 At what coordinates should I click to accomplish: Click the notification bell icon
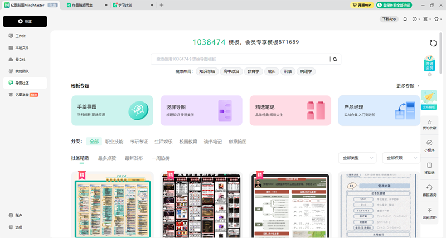click(x=405, y=19)
